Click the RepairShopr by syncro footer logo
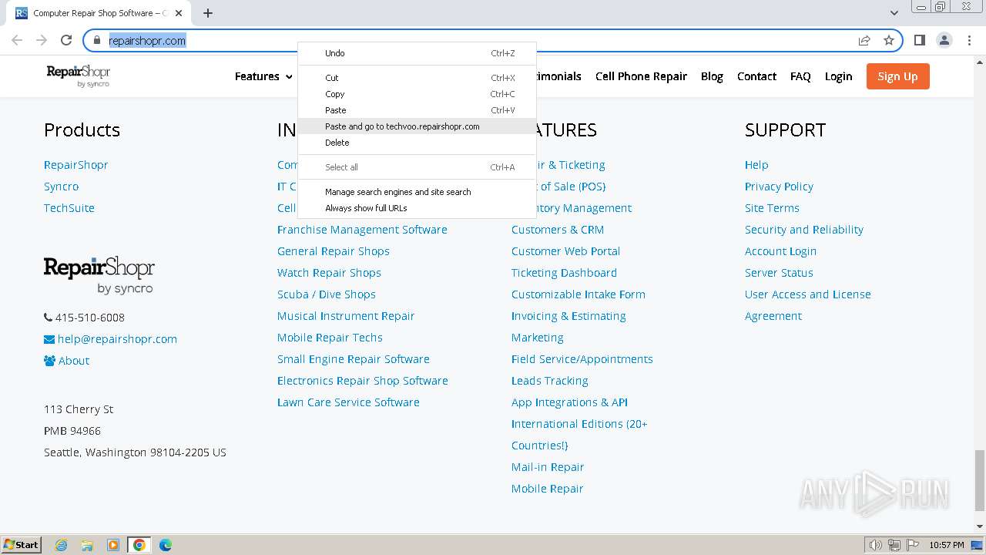 [99, 275]
